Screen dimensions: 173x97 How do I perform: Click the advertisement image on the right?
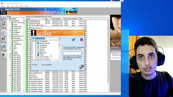coord(115,37)
